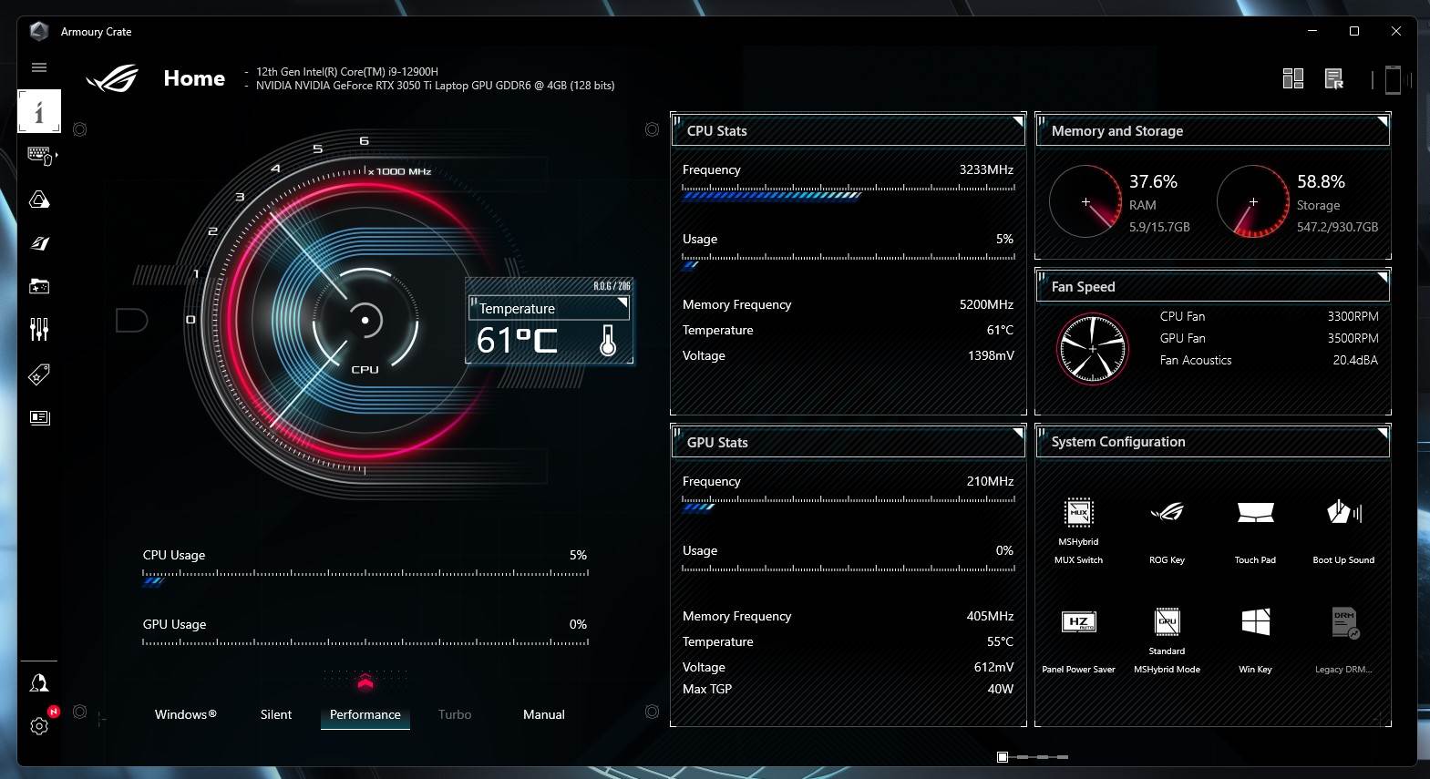Click the dashboard layout icon at top right
This screenshot has width=1430, height=779.
pyautogui.click(x=1292, y=79)
